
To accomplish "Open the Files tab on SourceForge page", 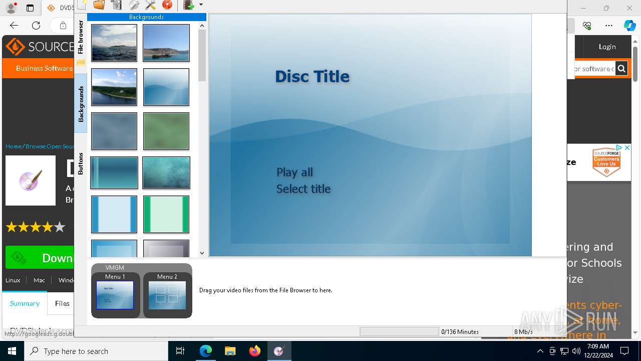I will (62, 303).
